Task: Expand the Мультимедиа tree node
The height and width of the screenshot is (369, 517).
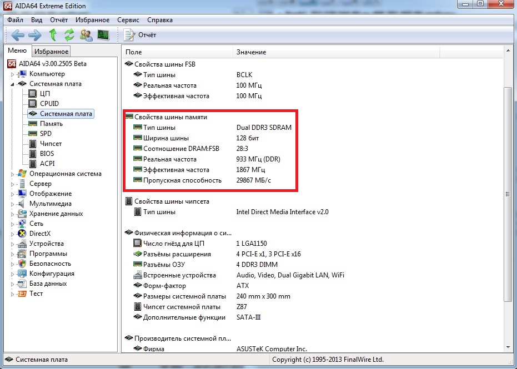Action: [x=13, y=204]
